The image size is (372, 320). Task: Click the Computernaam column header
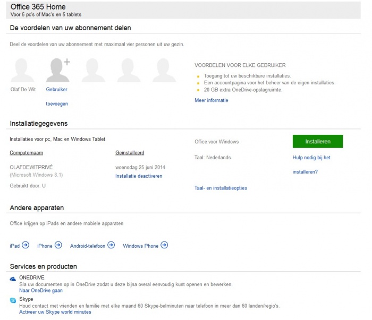tap(27, 153)
